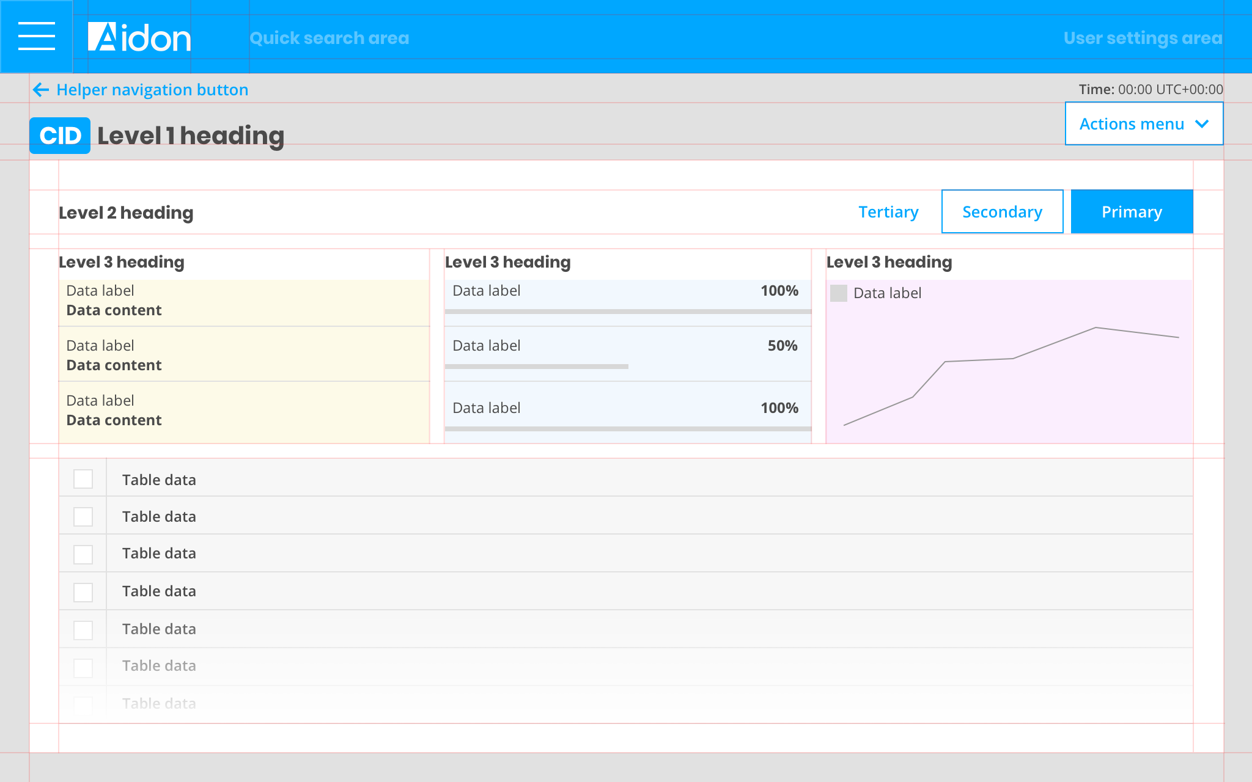The image size is (1252, 782).
Task: Open the hamburger menu
Action: point(37,37)
